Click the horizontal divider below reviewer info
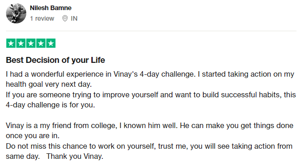The height and width of the screenshot is (168, 302). (151, 31)
